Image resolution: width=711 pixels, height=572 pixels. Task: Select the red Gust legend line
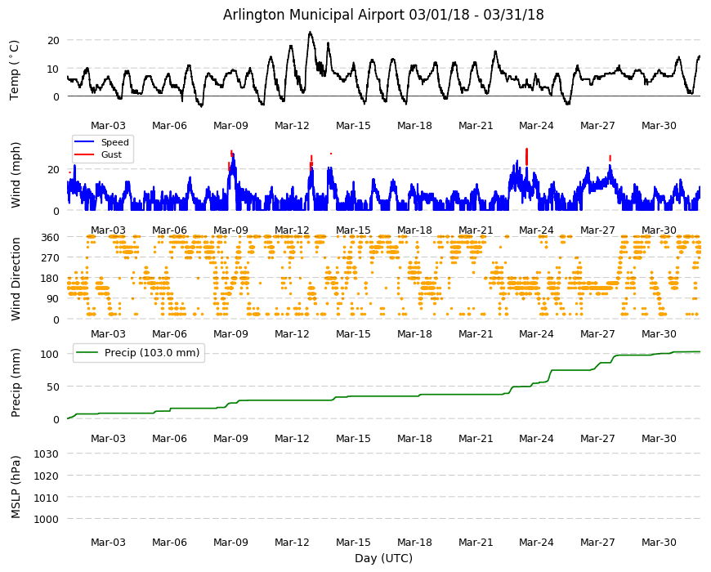(x=84, y=154)
